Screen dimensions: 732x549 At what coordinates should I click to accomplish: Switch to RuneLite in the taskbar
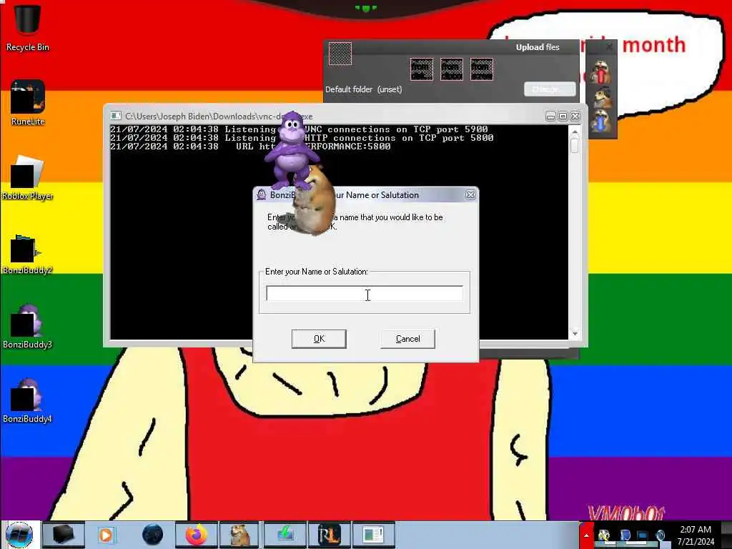(329, 535)
